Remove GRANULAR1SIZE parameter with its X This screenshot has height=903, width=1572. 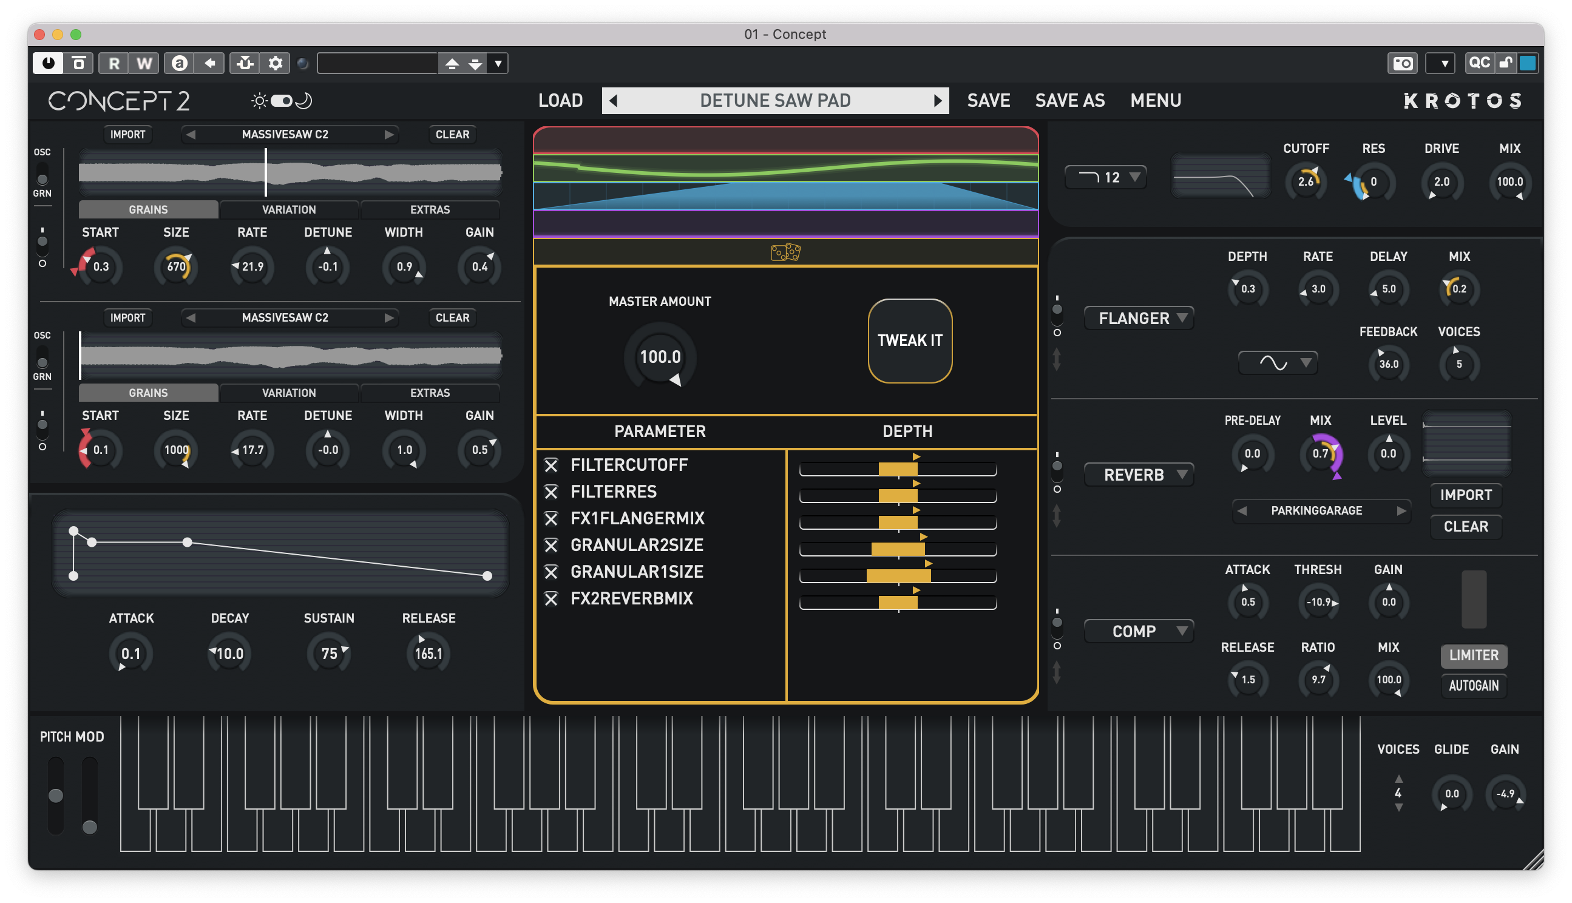pyautogui.click(x=551, y=572)
